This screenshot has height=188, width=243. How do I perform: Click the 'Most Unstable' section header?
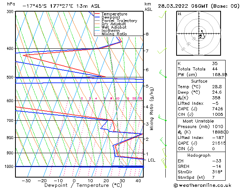pyautogui.click(x=198, y=121)
